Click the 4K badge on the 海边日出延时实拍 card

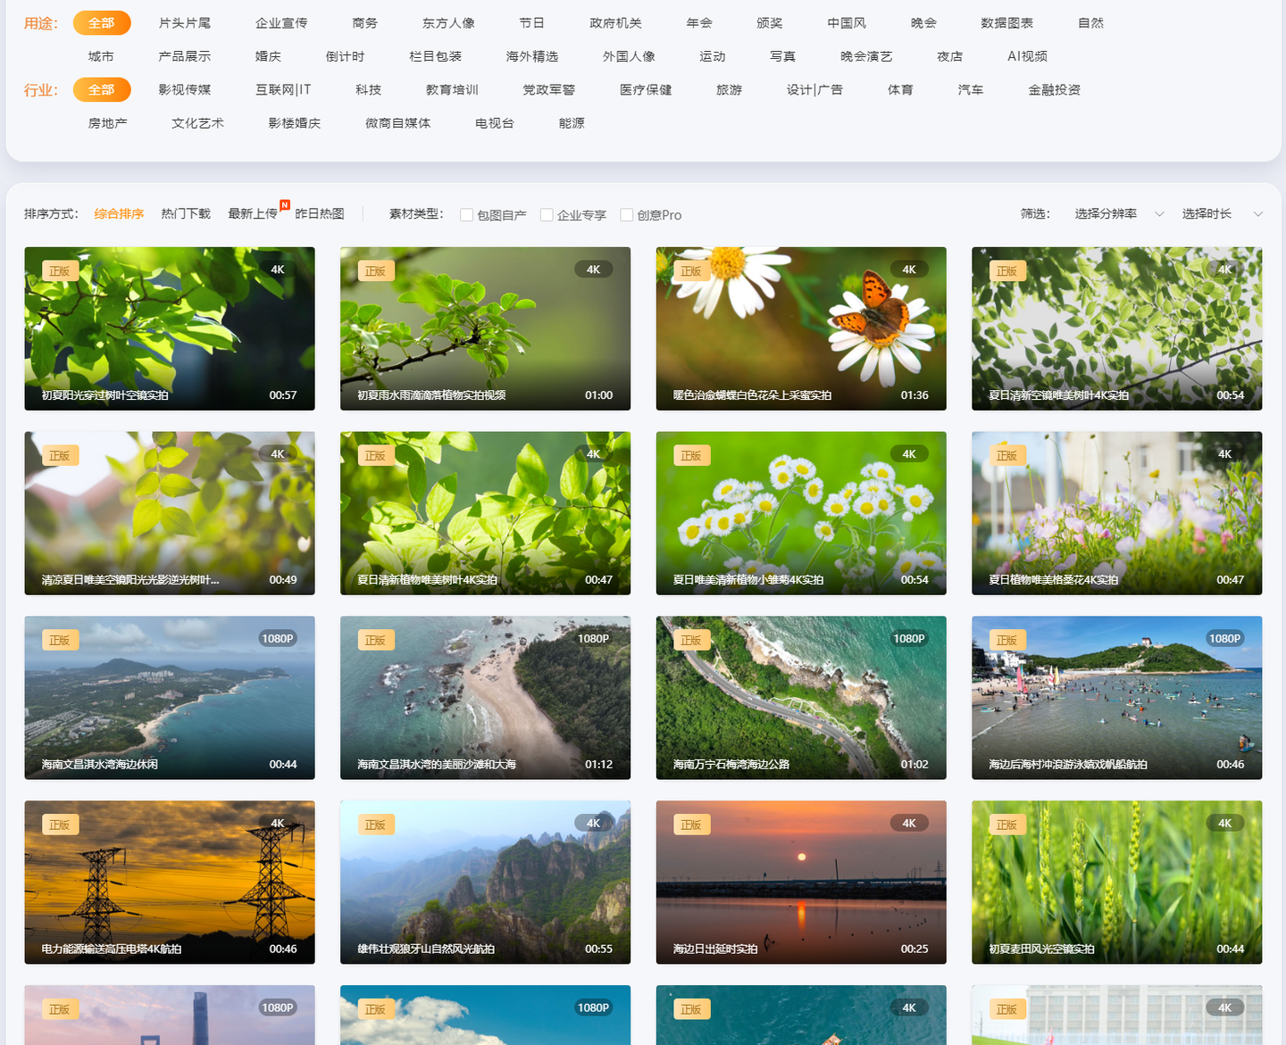pyautogui.click(x=909, y=824)
